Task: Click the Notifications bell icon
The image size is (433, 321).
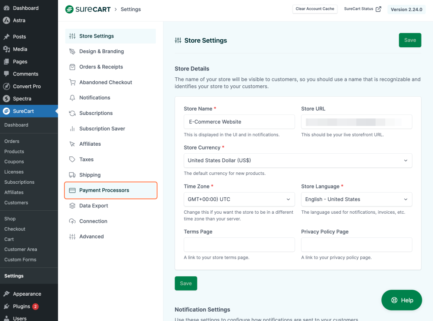Action: click(x=72, y=98)
